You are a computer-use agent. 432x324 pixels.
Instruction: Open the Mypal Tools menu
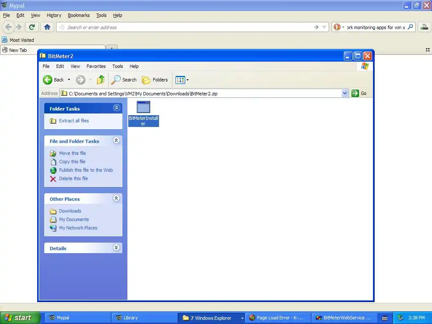(101, 16)
